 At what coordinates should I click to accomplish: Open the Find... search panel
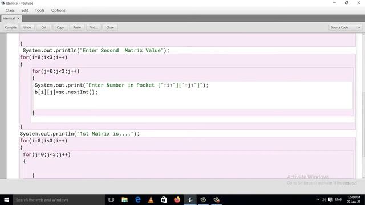pyautogui.click(x=94, y=27)
